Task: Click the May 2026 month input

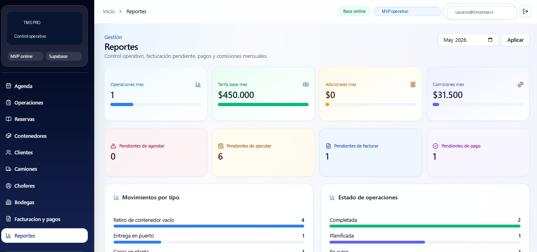Action: point(468,40)
